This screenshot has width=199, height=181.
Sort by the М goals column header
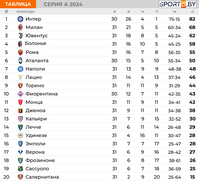click(175, 12)
